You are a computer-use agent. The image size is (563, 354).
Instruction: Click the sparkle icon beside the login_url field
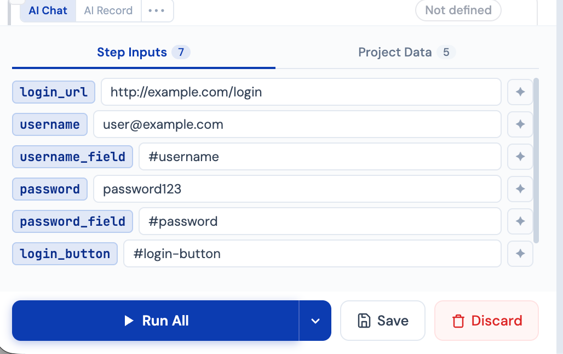(520, 92)
